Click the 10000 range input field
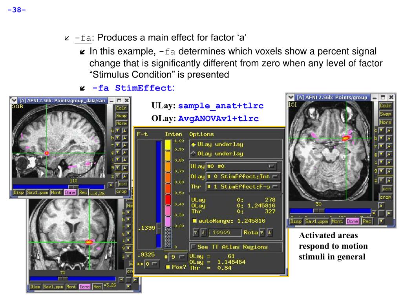 pyautogui.click(x=225, y=232)
